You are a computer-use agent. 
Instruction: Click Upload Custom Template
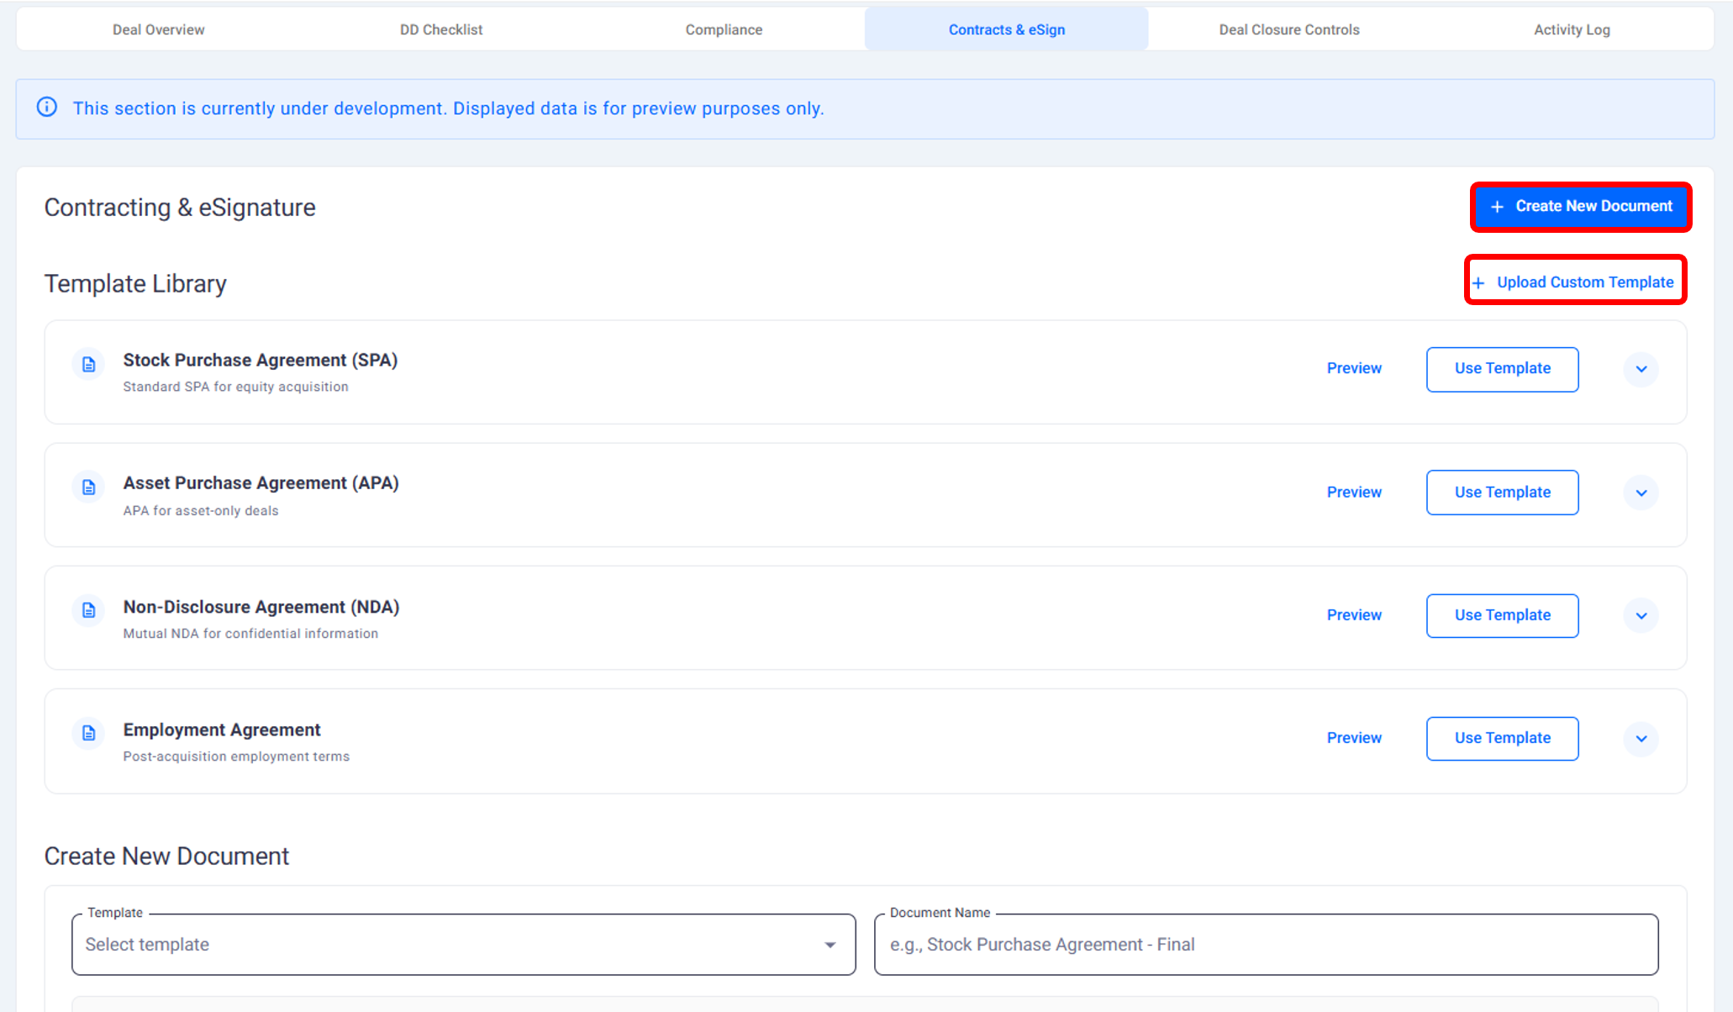tap(1575, 282)
